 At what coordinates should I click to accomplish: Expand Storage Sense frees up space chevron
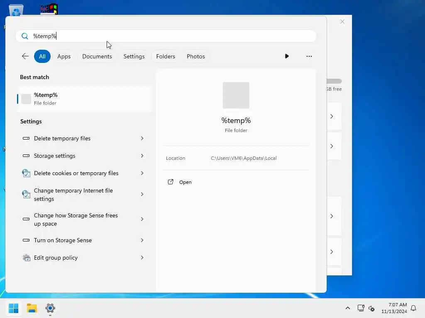pos(142,219)
